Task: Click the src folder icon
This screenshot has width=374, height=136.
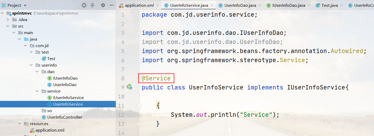Action: pos(14,26)
